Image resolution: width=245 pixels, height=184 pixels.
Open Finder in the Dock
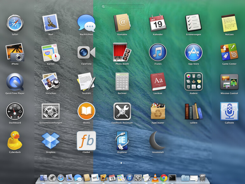(44, 178)
